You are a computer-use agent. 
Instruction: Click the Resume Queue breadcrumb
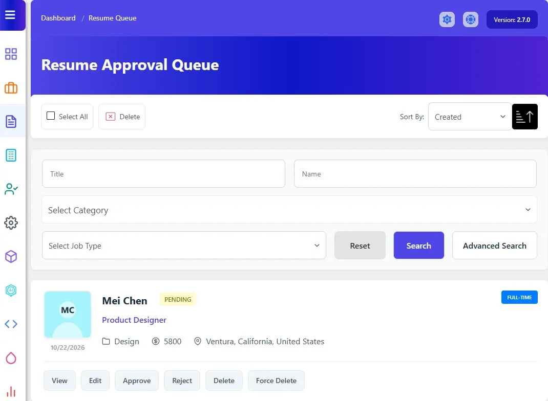coord(113,18)
